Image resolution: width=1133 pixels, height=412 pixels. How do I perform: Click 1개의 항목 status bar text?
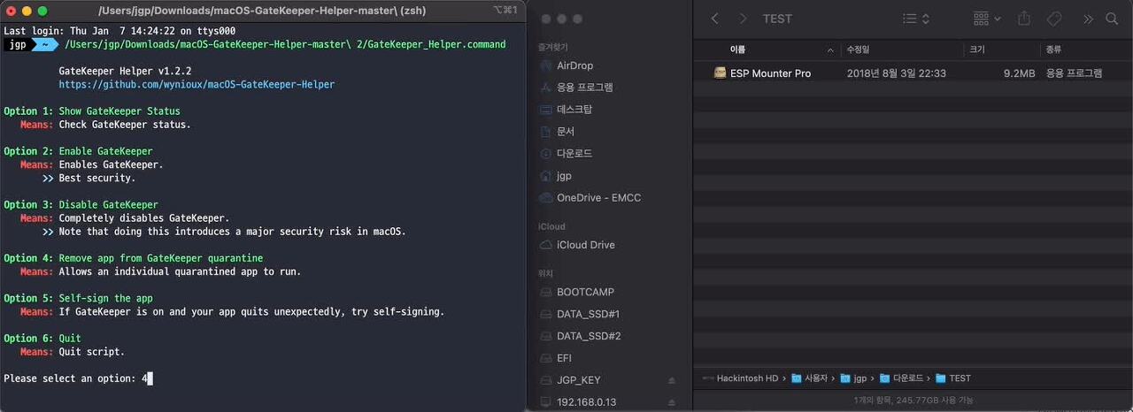[913, 401]
